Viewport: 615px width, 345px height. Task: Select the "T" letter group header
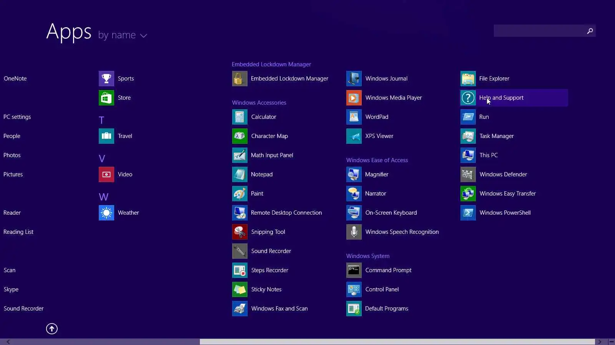coord(101,120)
